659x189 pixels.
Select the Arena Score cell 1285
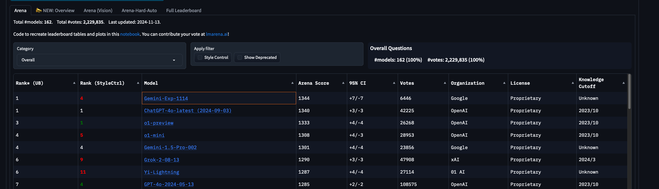pyautogui.click(x=321, y=184)
